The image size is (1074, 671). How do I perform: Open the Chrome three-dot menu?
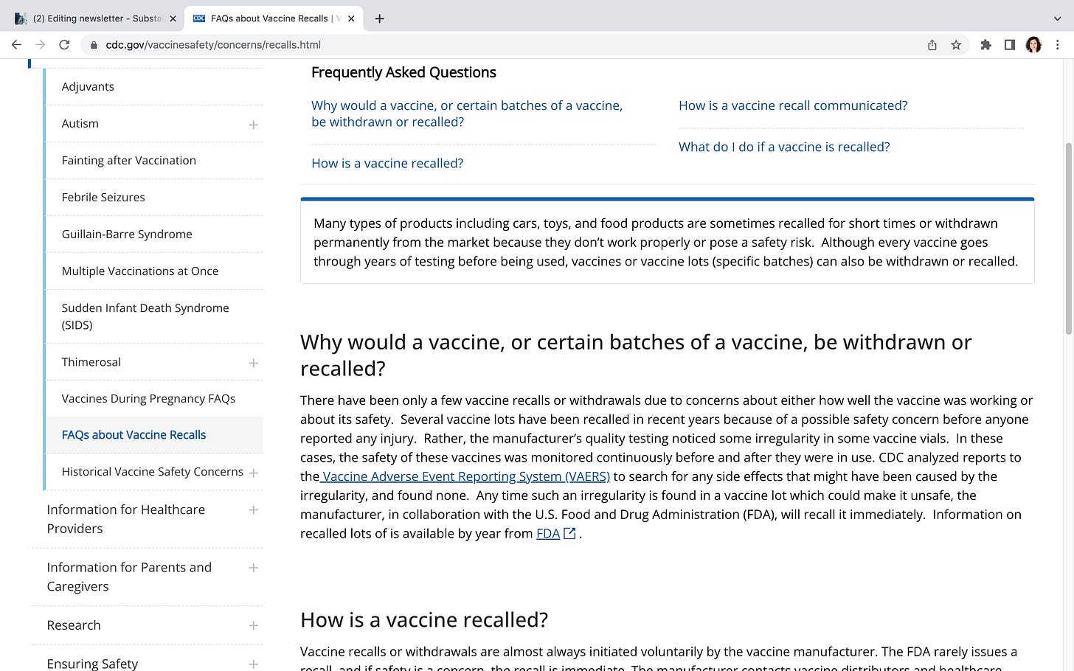click(1059, 45)
